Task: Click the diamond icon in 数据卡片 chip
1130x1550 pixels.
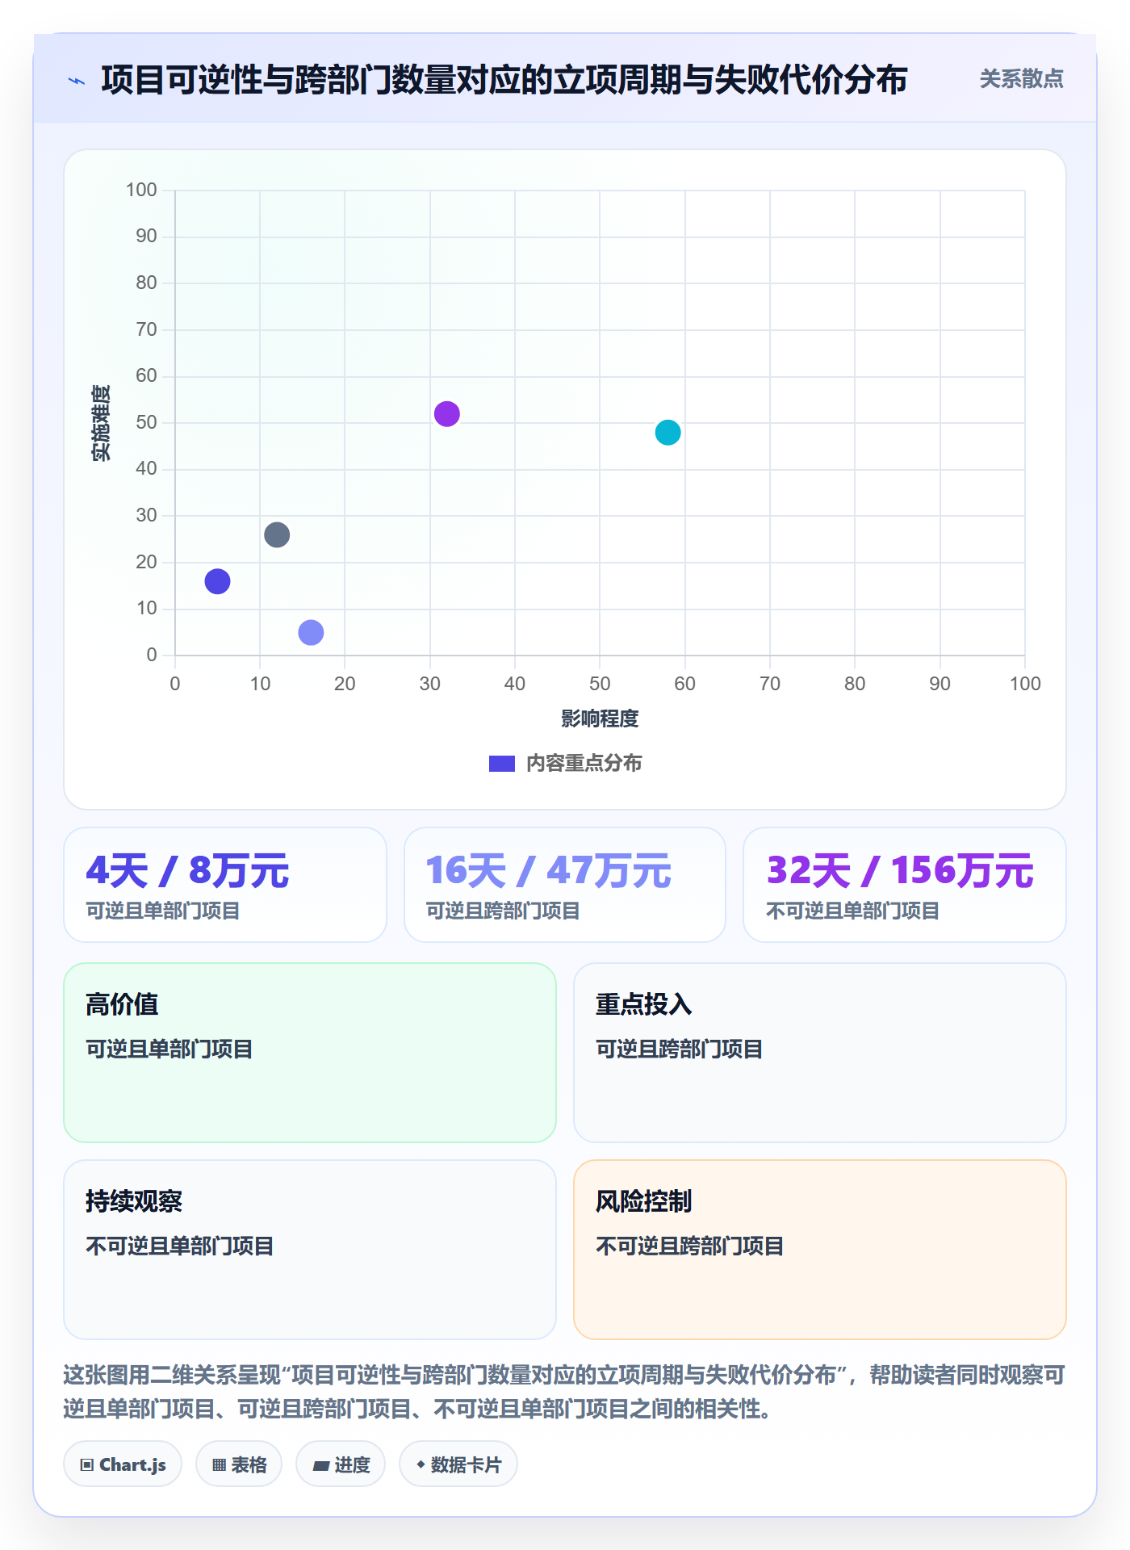Action: pyautogui.click(x=421, y=1464)
